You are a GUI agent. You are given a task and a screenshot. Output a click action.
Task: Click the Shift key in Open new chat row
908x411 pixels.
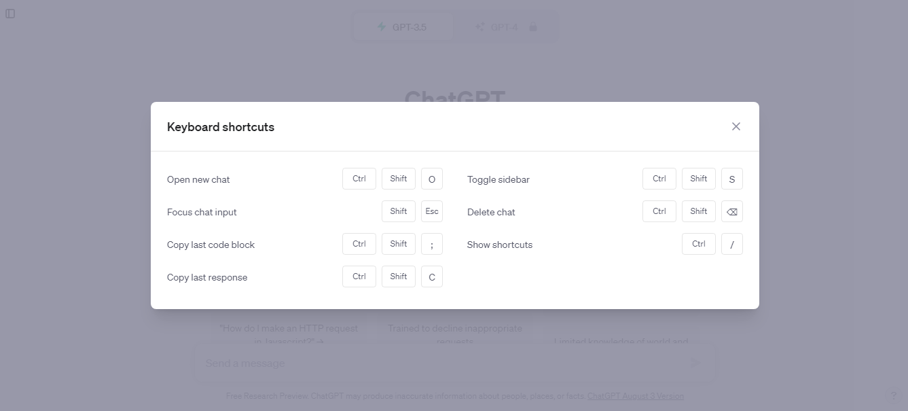click(x=399, y=179)
